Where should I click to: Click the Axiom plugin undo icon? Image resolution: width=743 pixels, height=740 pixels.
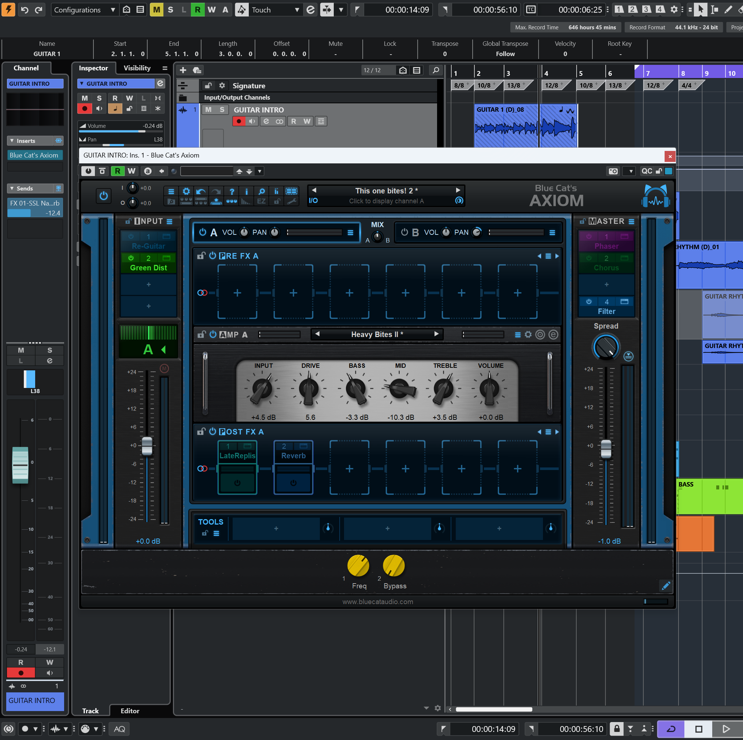coord(201,191)
